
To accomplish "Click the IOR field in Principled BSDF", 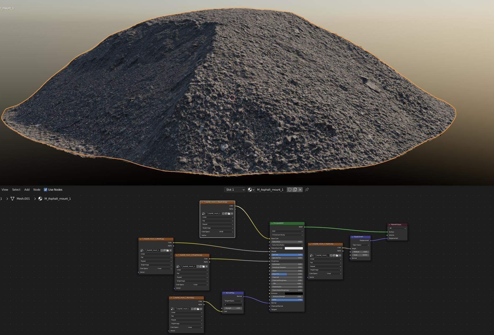I will point(287,284).
